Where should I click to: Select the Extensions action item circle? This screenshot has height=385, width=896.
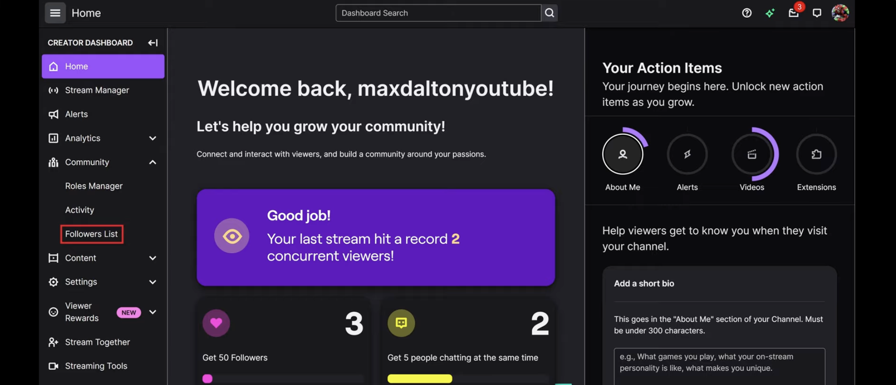click(816, 154)
